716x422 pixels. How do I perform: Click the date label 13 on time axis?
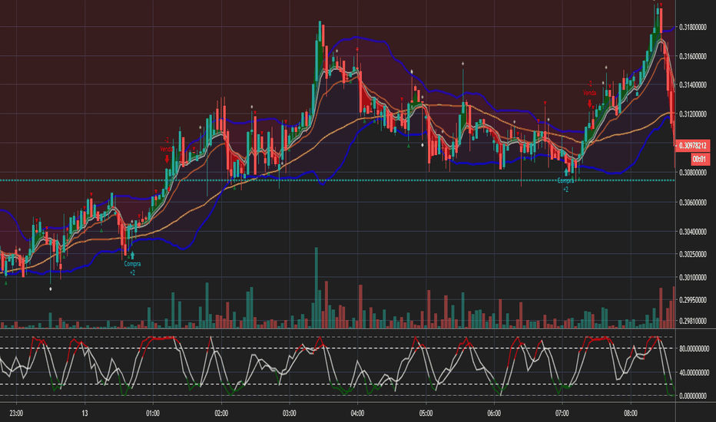tap(85, 414)
